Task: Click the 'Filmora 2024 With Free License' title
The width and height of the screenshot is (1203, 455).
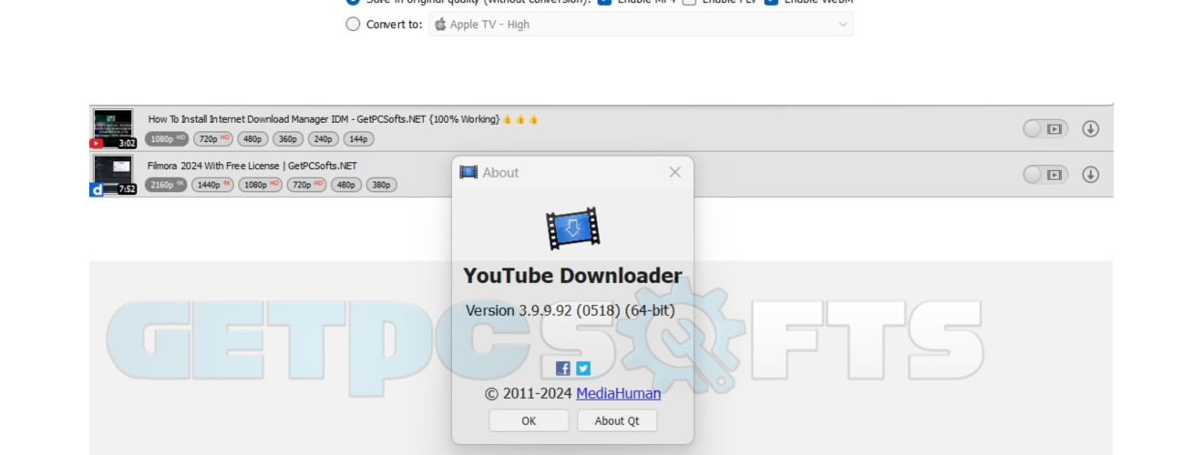Action: click(x=252, y=166)
